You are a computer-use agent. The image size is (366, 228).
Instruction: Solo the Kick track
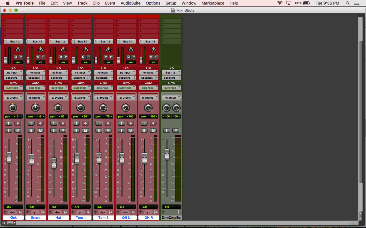(x=8, y=131)
